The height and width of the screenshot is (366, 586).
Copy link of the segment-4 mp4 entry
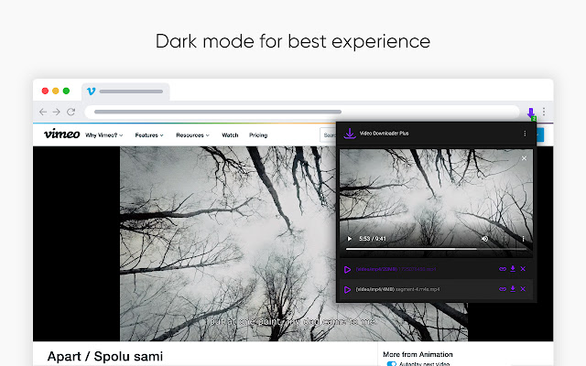tap(503, 289)
